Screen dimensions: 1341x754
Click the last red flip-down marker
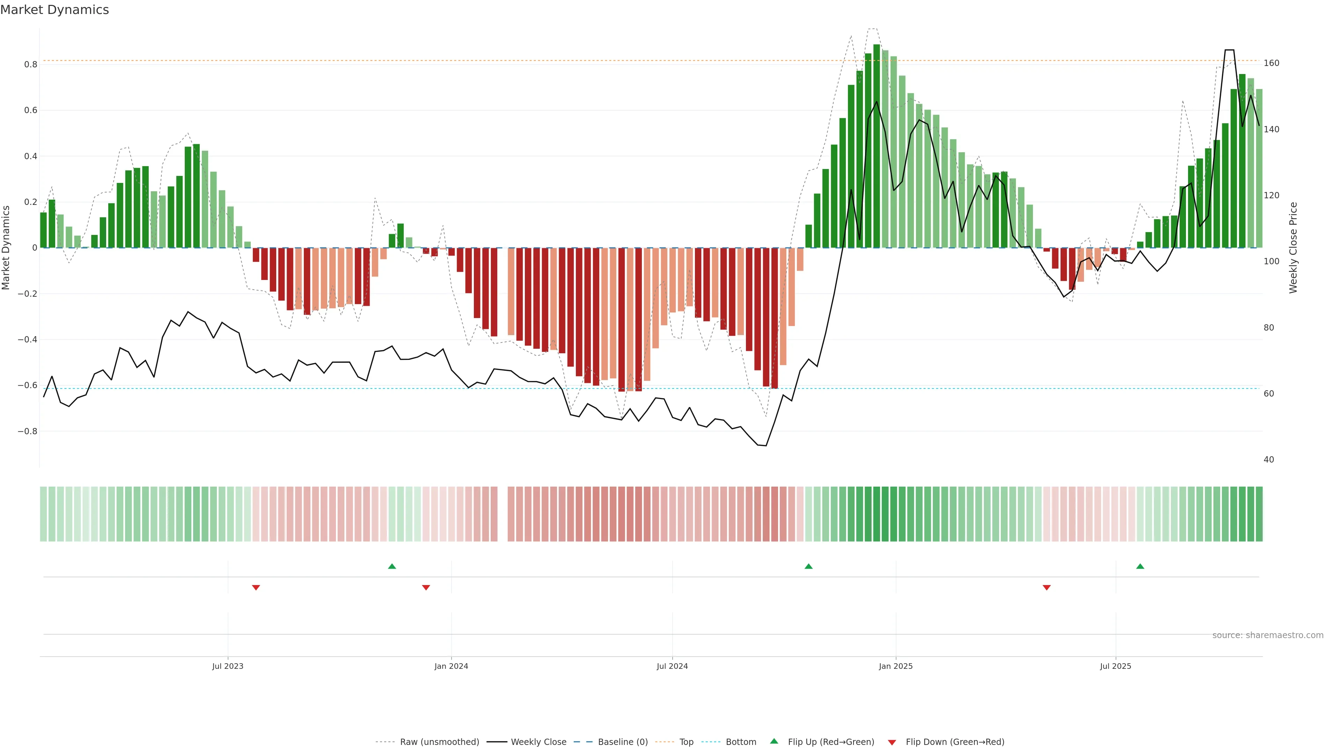coord(1046,587)
